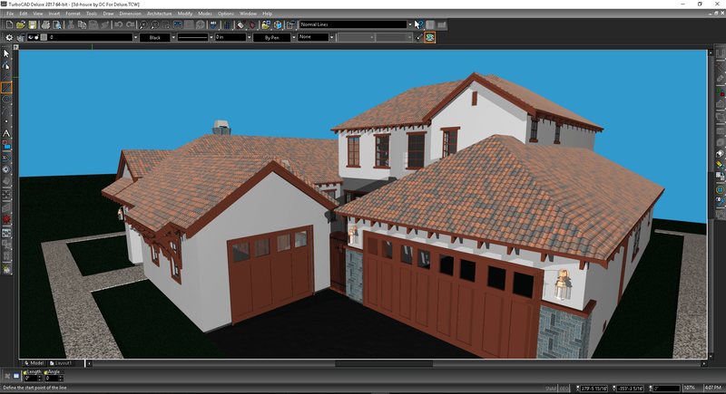Toggle the SNAP indicator in status bar

551,388
